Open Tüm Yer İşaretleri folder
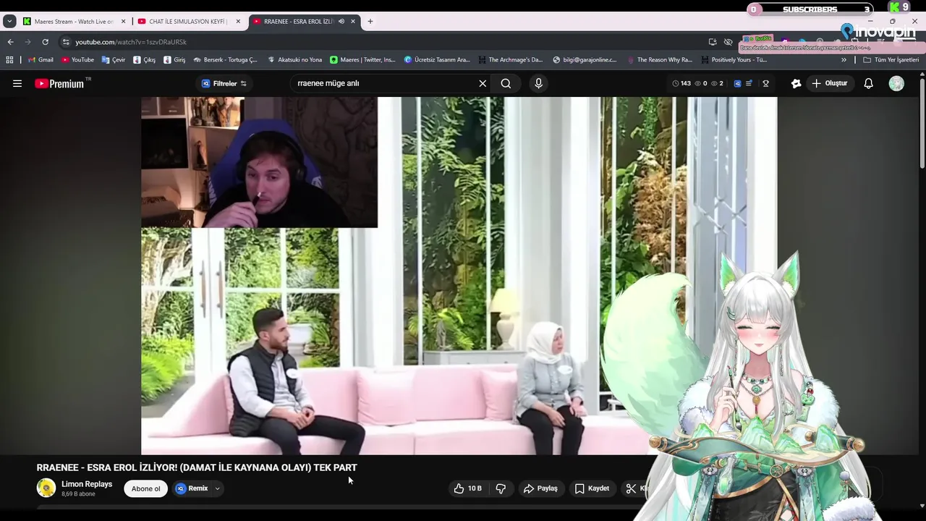 click(891, 60)
